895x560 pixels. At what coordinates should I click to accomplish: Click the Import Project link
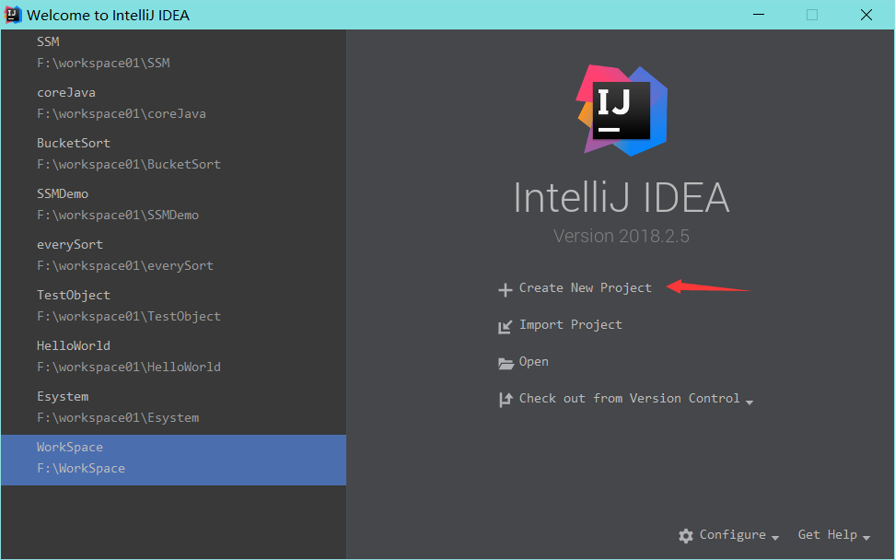tap(570, 325)
